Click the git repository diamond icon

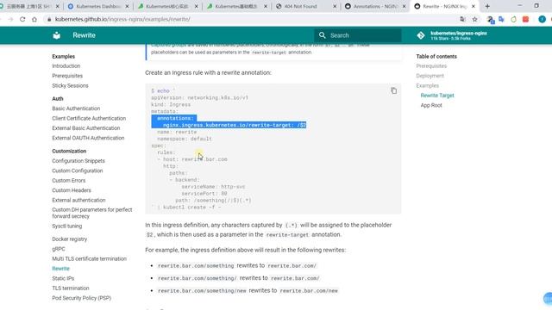421,35
